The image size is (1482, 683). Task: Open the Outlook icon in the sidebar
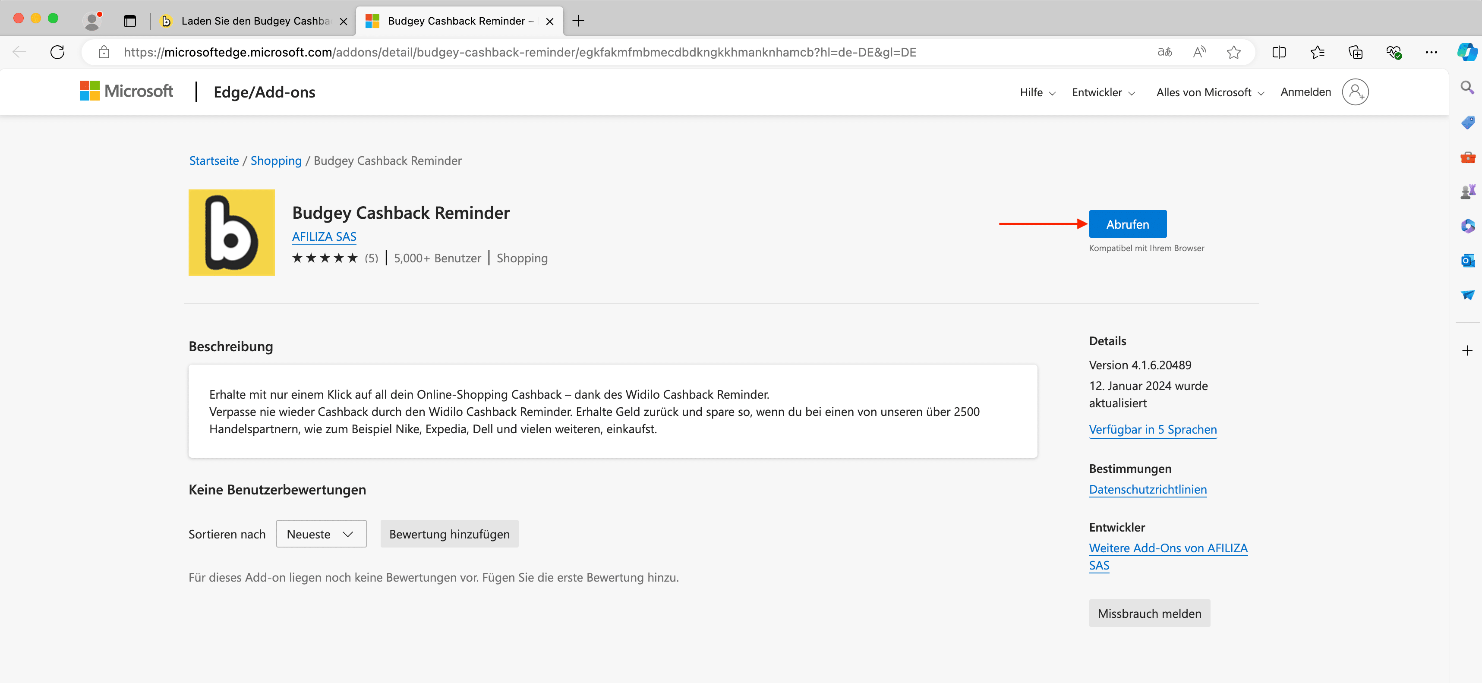pos(1467,261)
